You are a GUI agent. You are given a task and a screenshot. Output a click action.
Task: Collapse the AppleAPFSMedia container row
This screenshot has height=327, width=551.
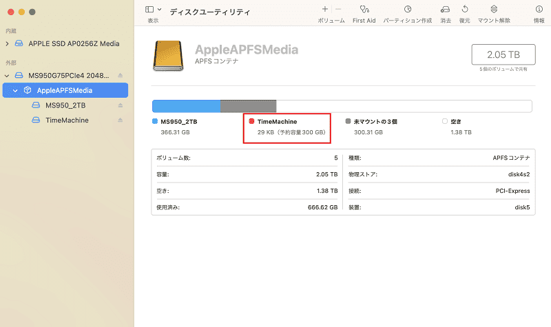(x=15, y=91)
